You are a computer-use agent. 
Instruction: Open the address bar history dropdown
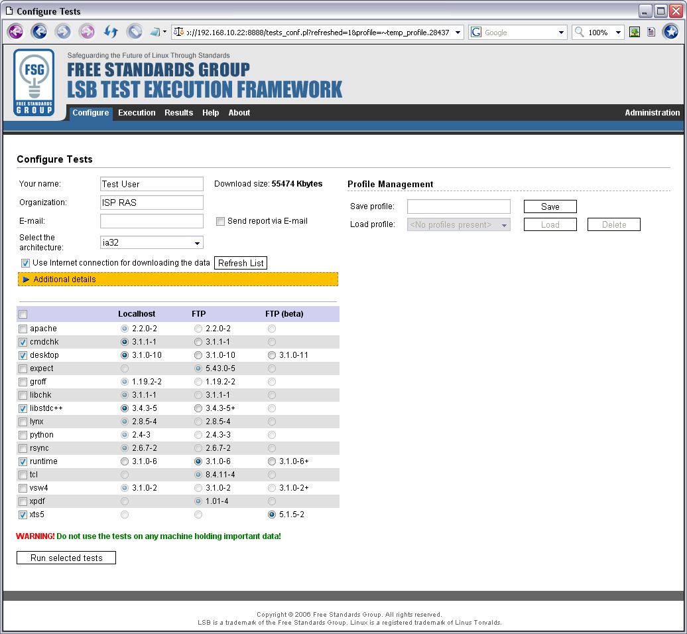coord(458,33)
